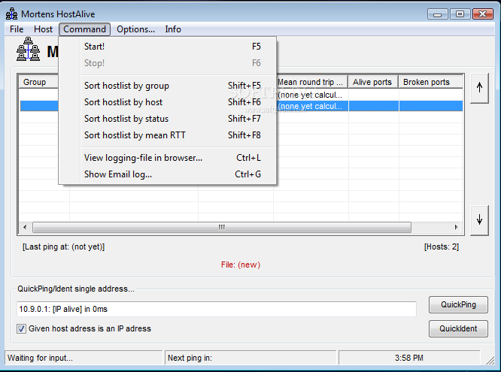Open the Host menu
The width and height of the screenshot is (501, 372).
(43, 29)
